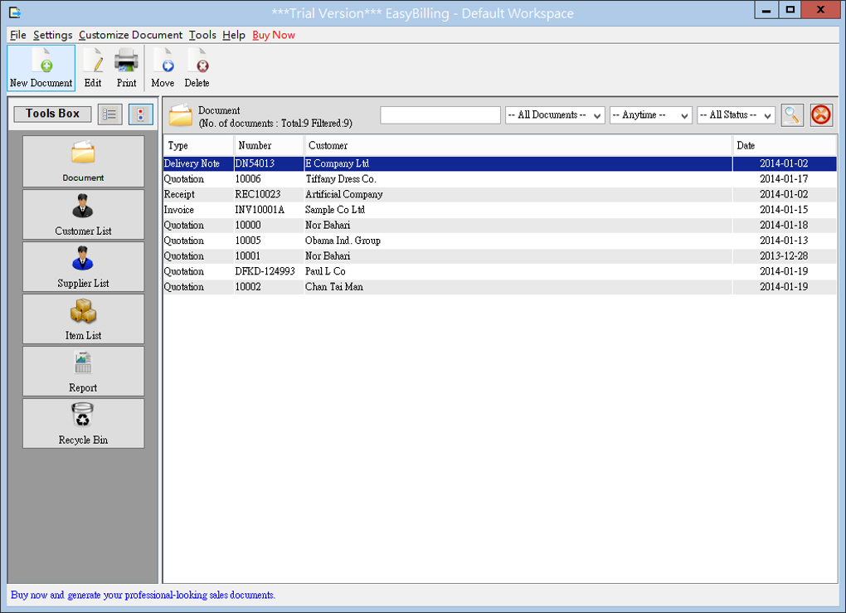Open the Supplier List panel

point(83,266)
